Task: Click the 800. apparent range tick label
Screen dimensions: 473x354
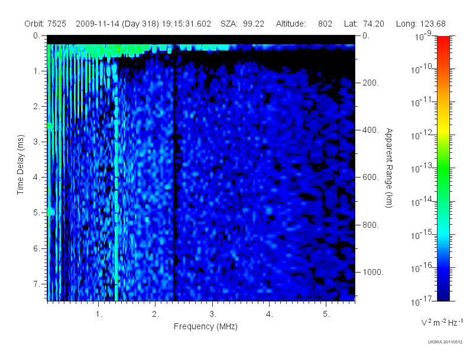Action: 371,225
